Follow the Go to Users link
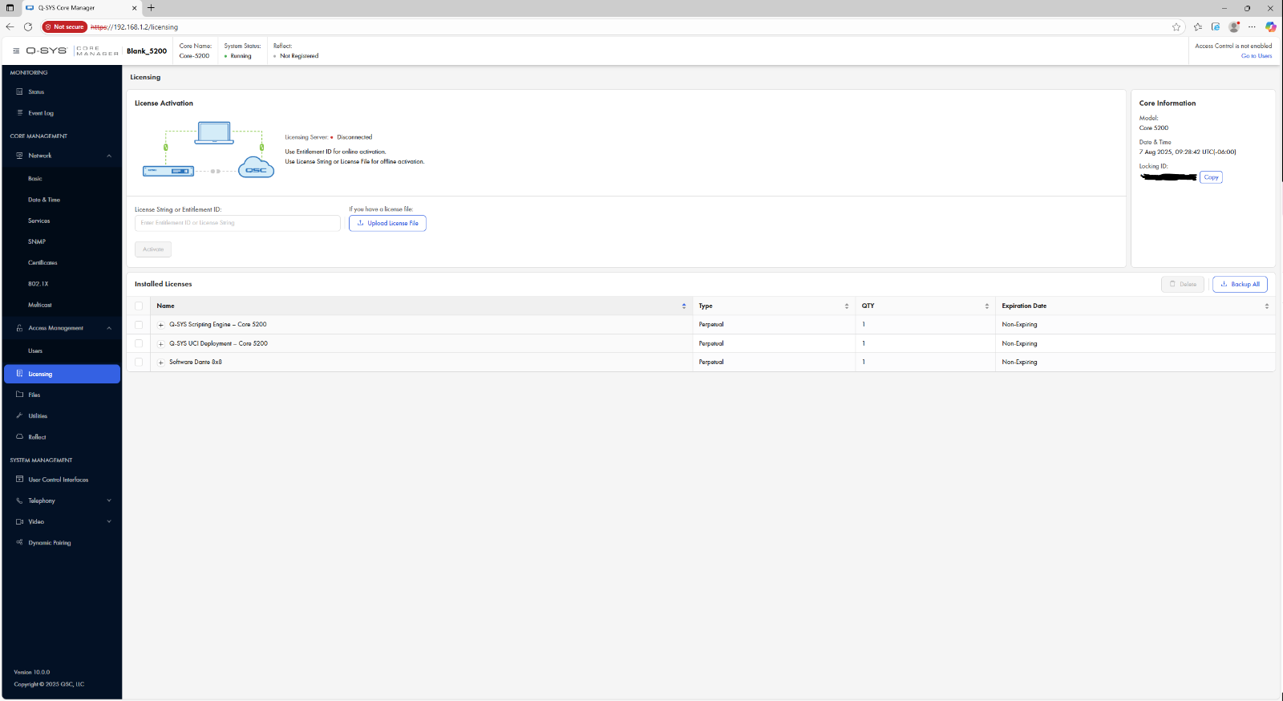Image resolution: width=1283 pixels, height=701 pixels. click(1257, 56)
